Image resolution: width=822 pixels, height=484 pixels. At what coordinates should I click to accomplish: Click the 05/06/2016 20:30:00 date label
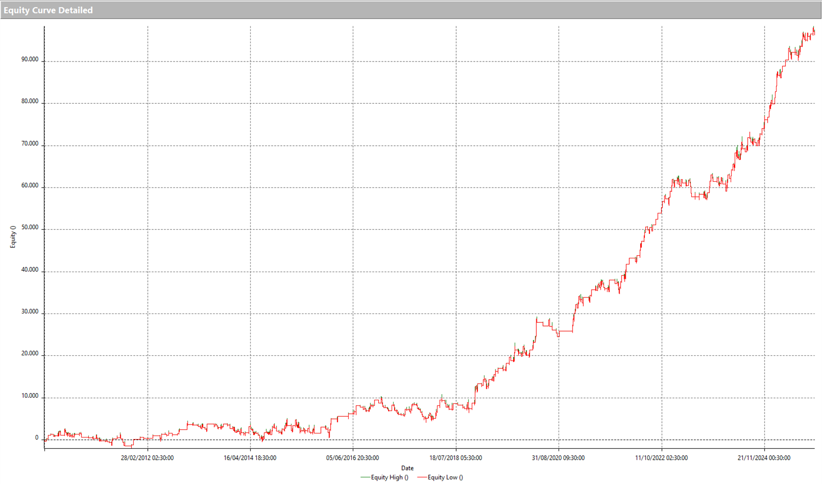352,458
